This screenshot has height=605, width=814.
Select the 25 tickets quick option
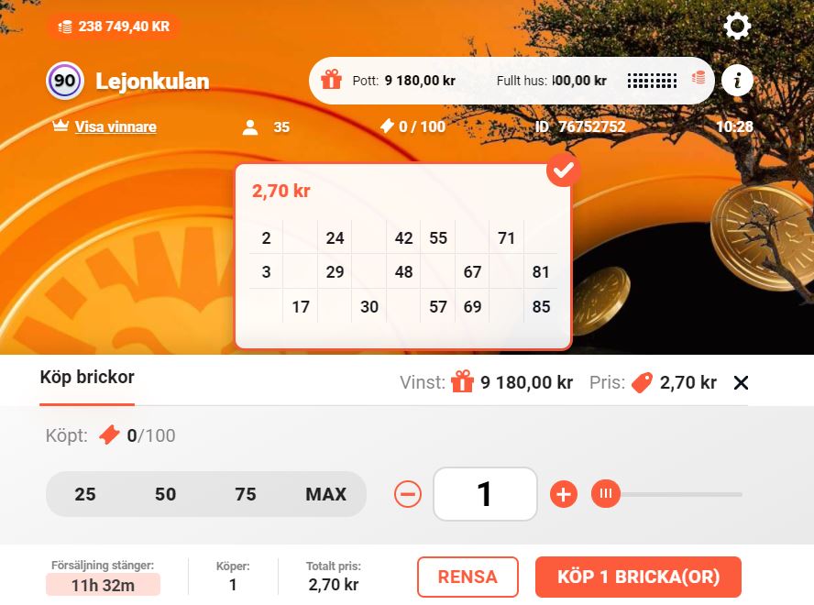(x=85, y=494)
